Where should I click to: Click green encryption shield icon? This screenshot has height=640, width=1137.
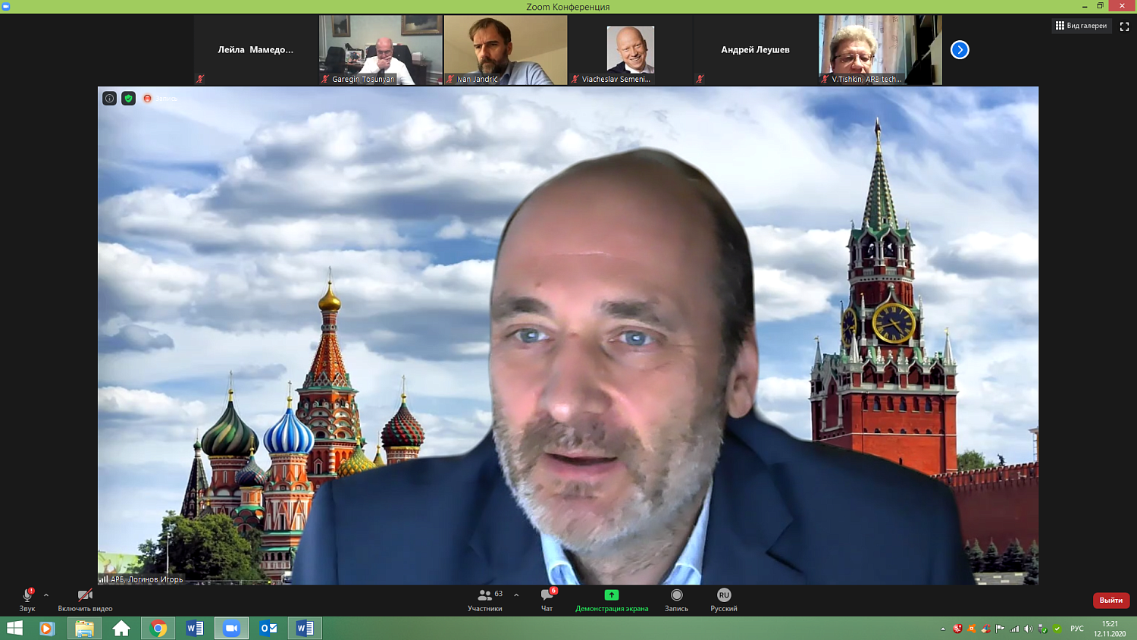point(129,99)
